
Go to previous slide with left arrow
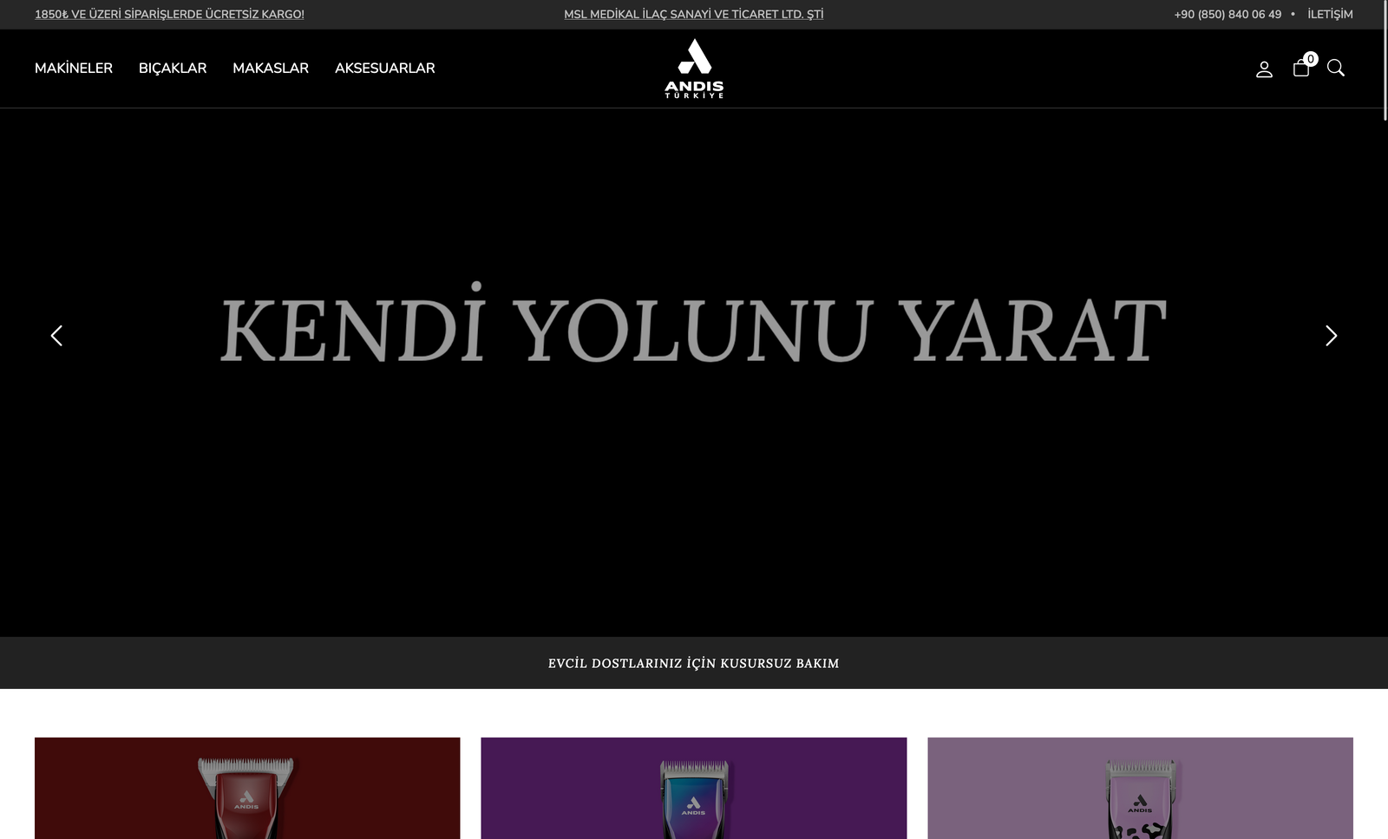click(x=56, y=336)
